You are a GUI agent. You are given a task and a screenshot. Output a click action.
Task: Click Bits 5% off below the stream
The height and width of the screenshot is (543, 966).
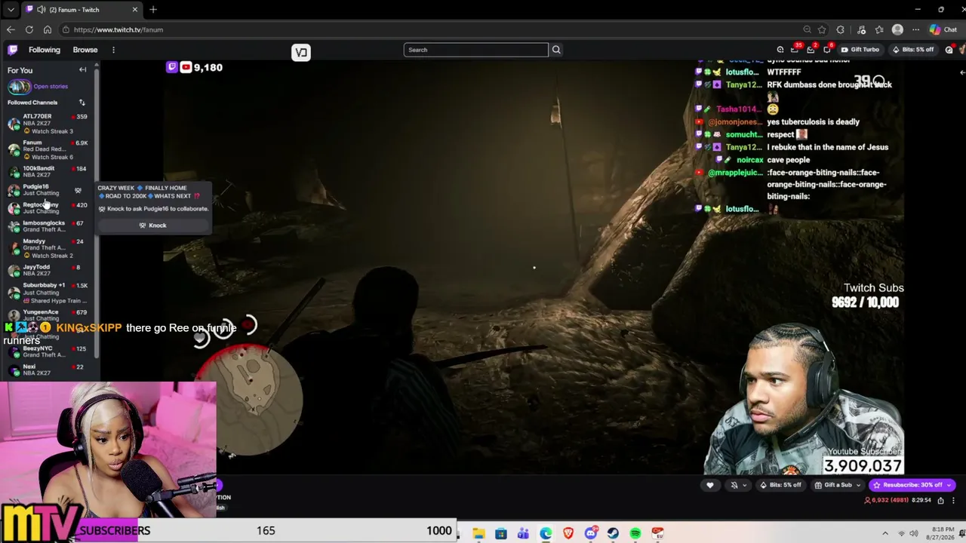pyautogui.click(x=780, y=485)
